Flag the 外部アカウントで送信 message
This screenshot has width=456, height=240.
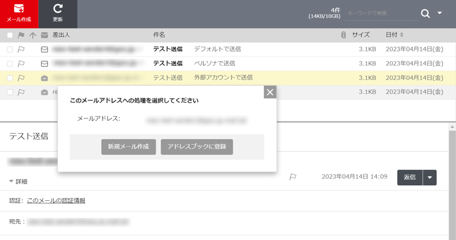[21, 78]
